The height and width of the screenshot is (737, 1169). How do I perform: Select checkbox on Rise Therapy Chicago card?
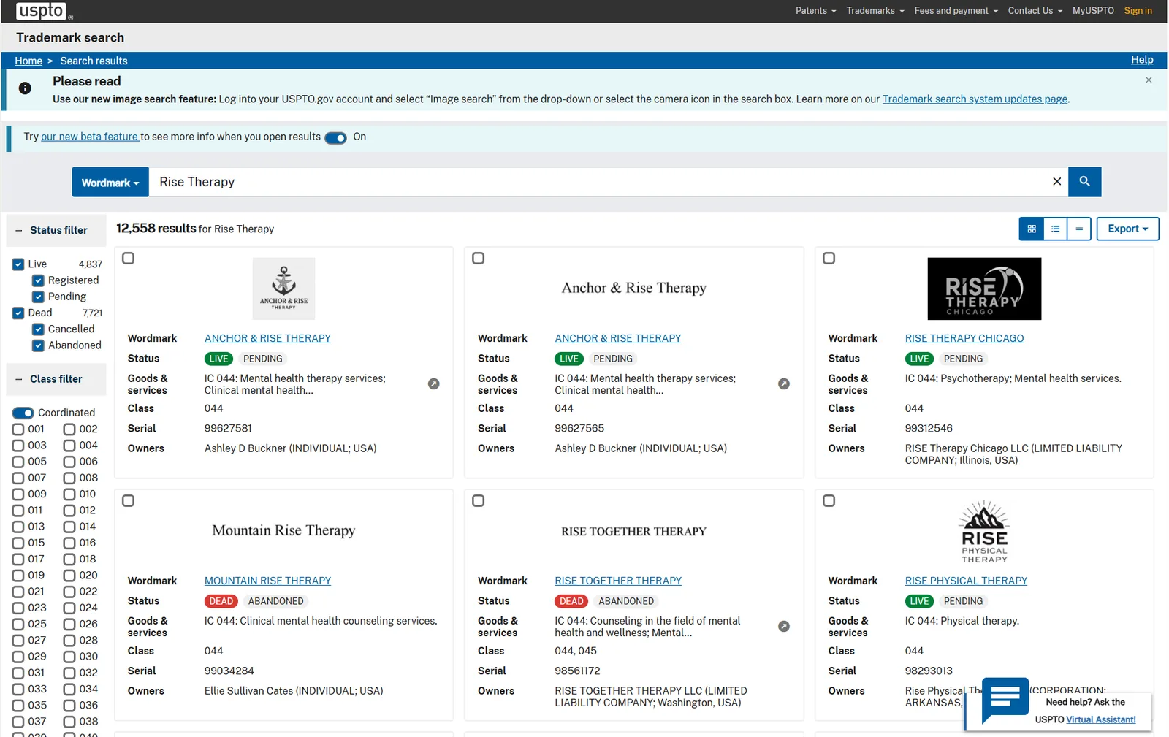[x=829, y=259]
